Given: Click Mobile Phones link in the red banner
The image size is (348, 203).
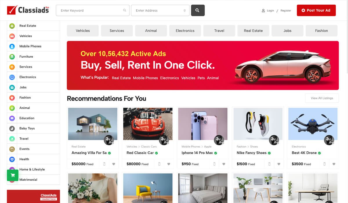Looking at the screenshot, I should (146, 78).
